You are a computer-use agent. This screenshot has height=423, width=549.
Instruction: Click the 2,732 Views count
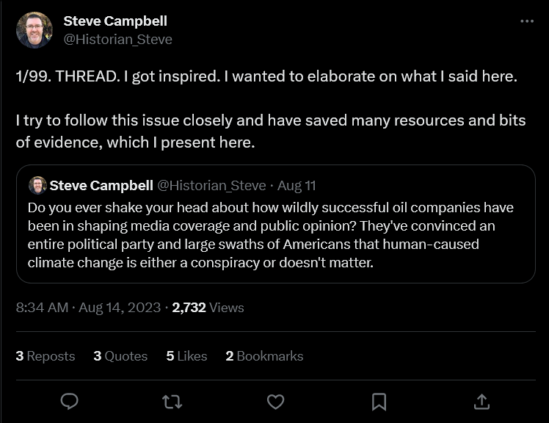208,308
